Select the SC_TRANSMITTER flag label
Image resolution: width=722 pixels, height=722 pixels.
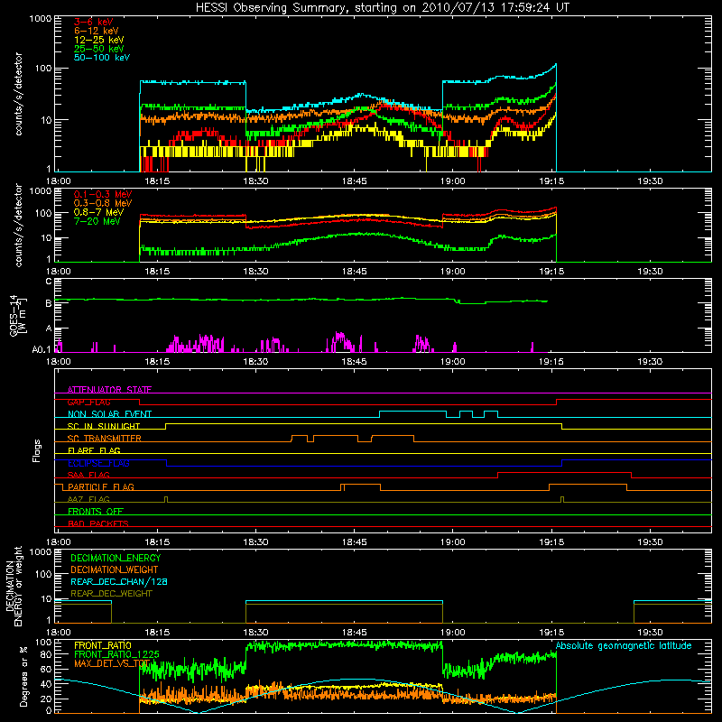point(105,439)
